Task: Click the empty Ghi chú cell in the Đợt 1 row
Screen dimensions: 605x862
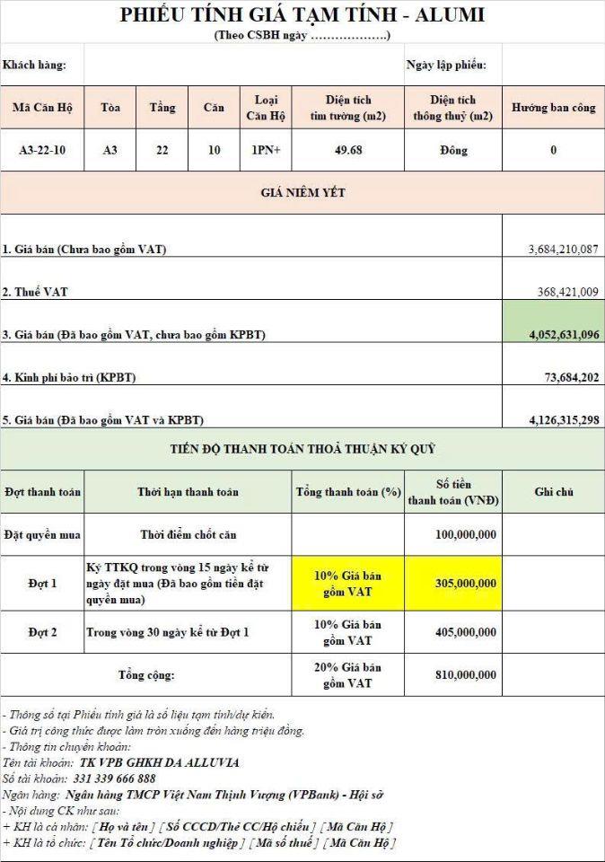Action: click(x=553, y=584)
